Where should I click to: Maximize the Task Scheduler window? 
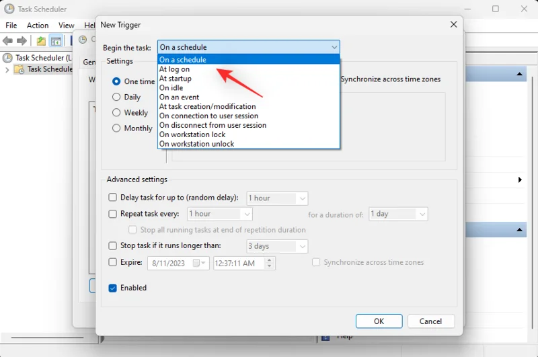(496, 9)
